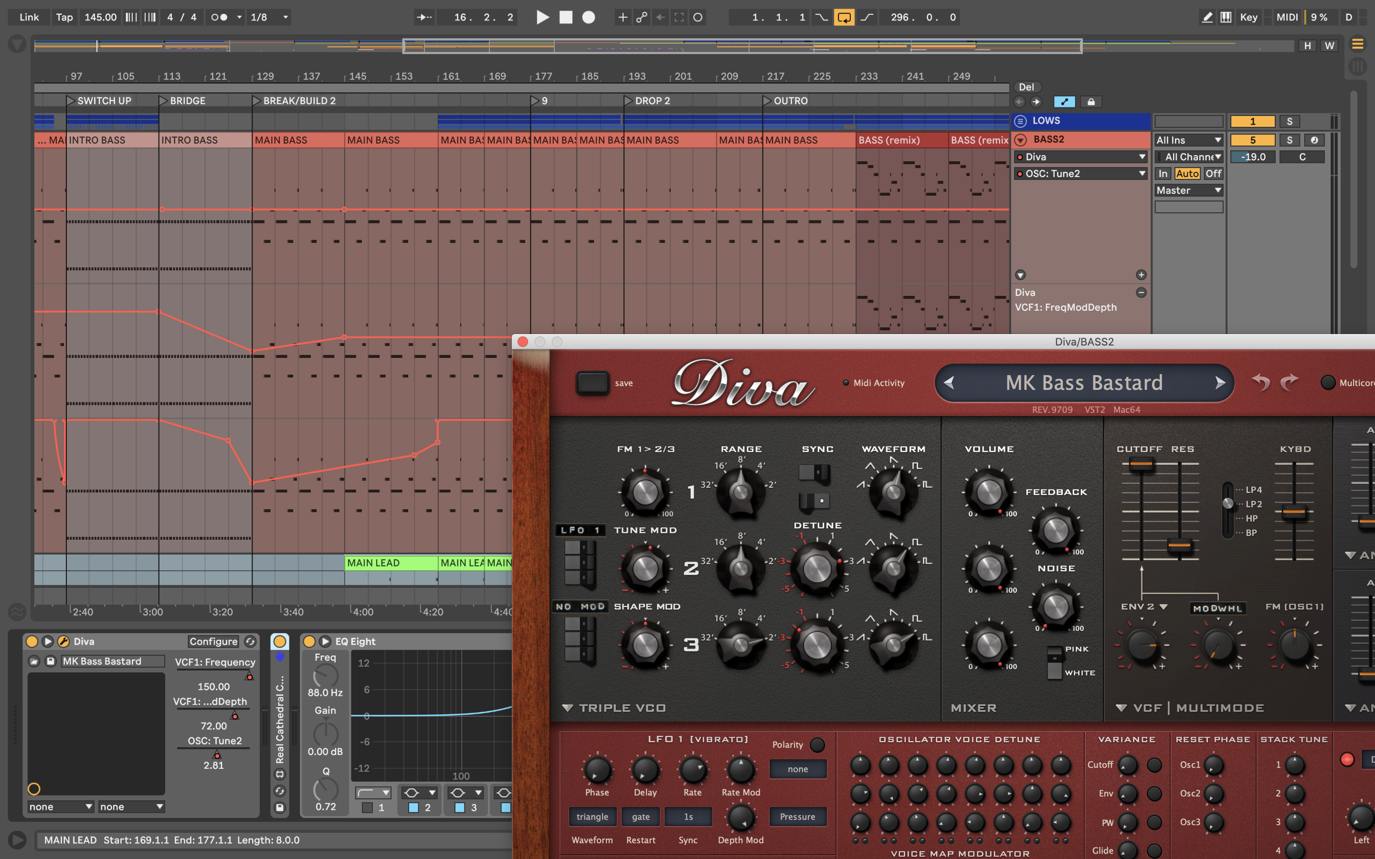Image resolution: width=1375 pixels, height=859 pixels.
Task: Go to previous Diva preset arrow
Action: 949,383
